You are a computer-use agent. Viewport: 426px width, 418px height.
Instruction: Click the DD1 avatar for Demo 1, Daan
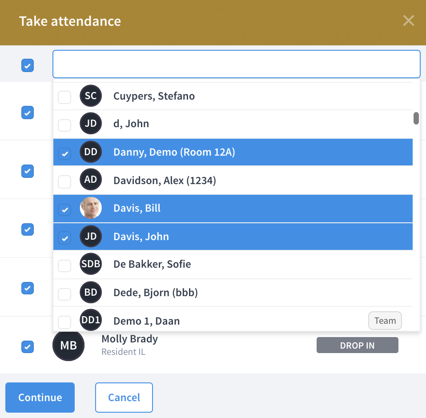[91, 320]
